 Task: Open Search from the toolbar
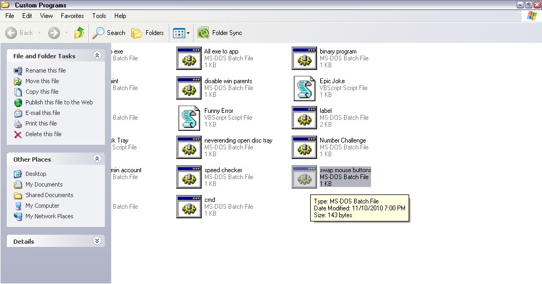(109, 33)
